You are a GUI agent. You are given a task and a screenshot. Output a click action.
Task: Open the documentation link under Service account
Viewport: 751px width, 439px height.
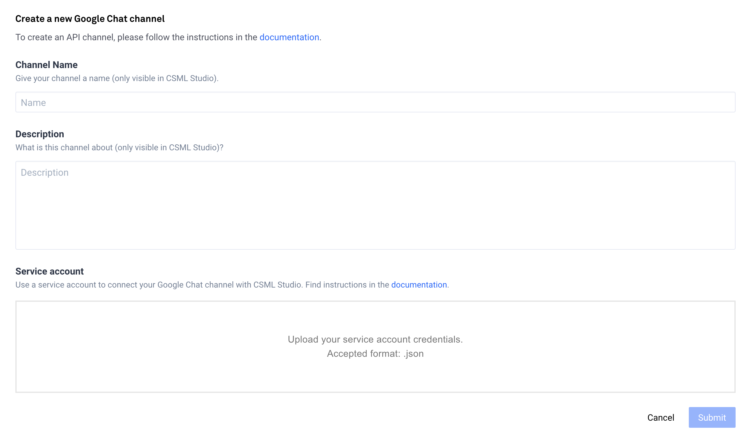point(419,285)
